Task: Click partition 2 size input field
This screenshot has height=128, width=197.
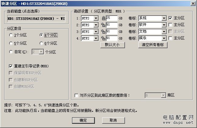Action: 112,25
